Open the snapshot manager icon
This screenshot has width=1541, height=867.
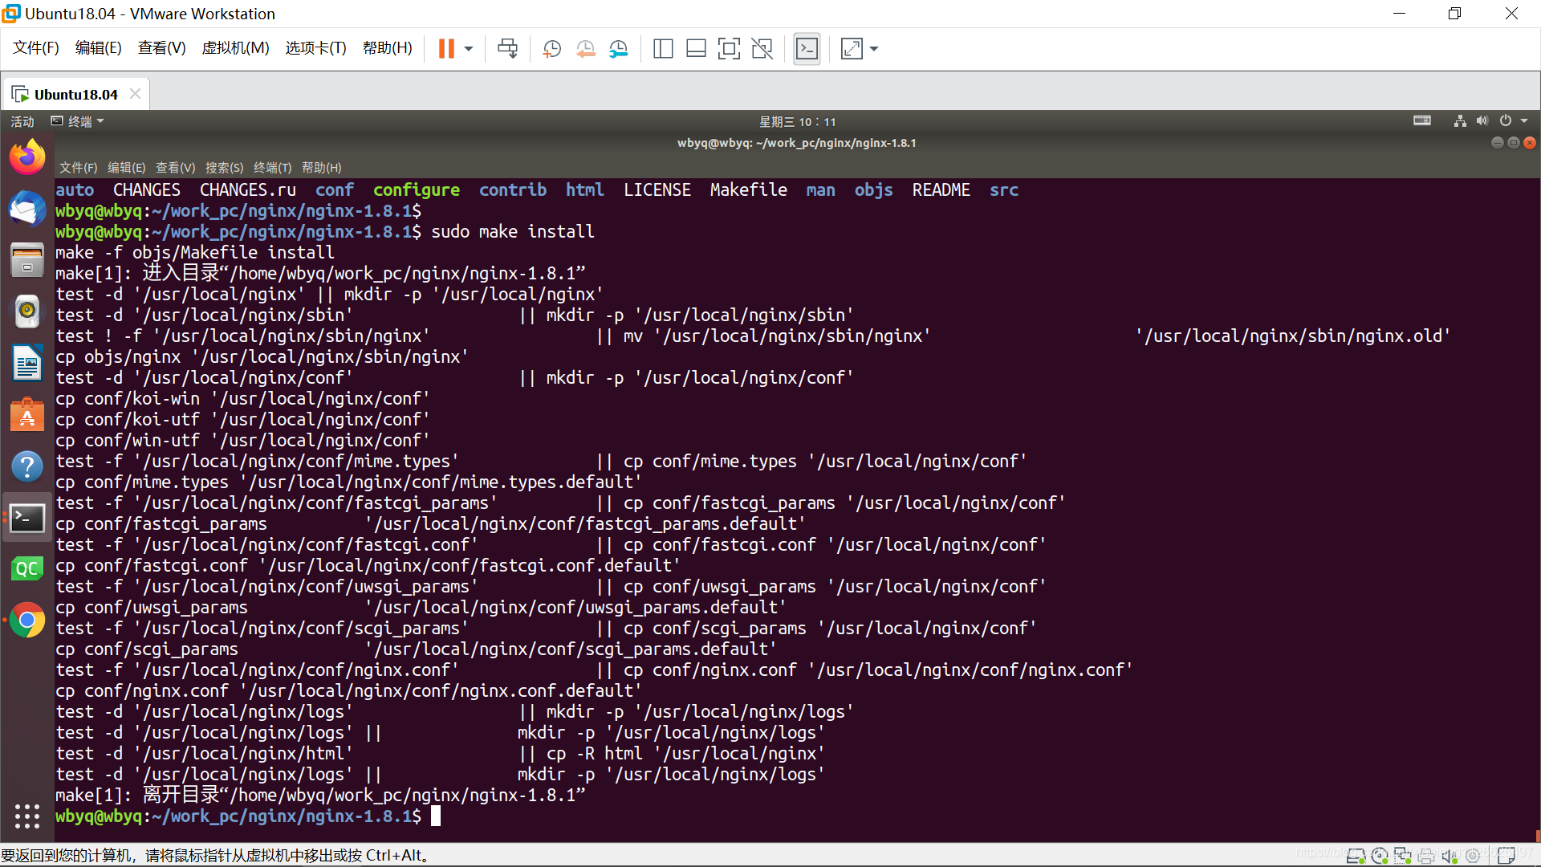pyautogui.click(x=618, y=49)
